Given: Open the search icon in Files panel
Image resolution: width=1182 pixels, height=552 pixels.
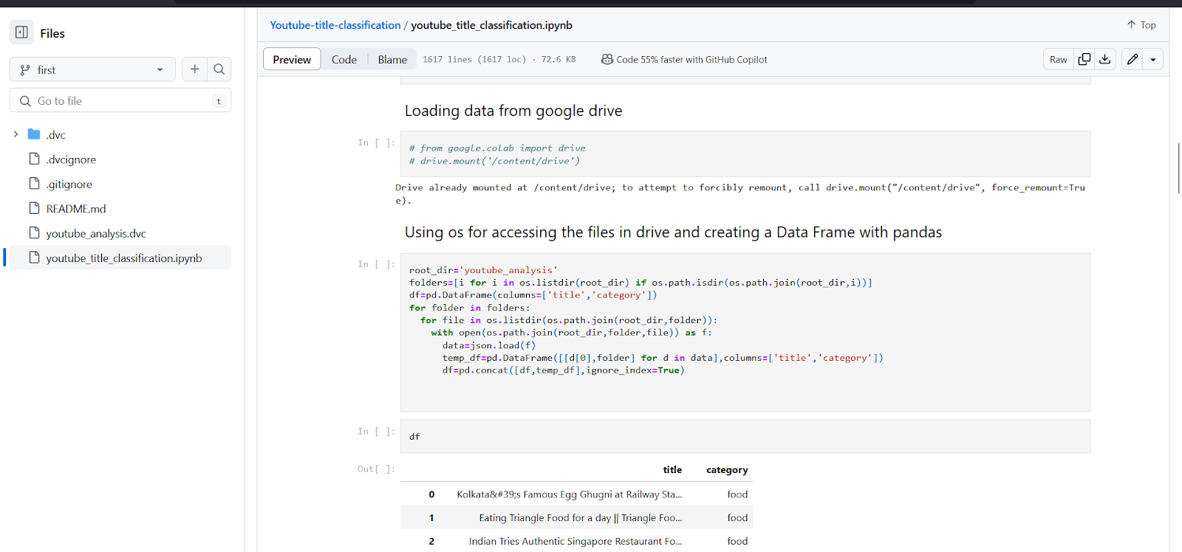Looking at the screenshot, I should (x=219, y=69).
